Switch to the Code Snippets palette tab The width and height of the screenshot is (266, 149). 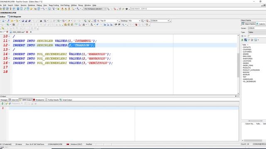point(261,24)
